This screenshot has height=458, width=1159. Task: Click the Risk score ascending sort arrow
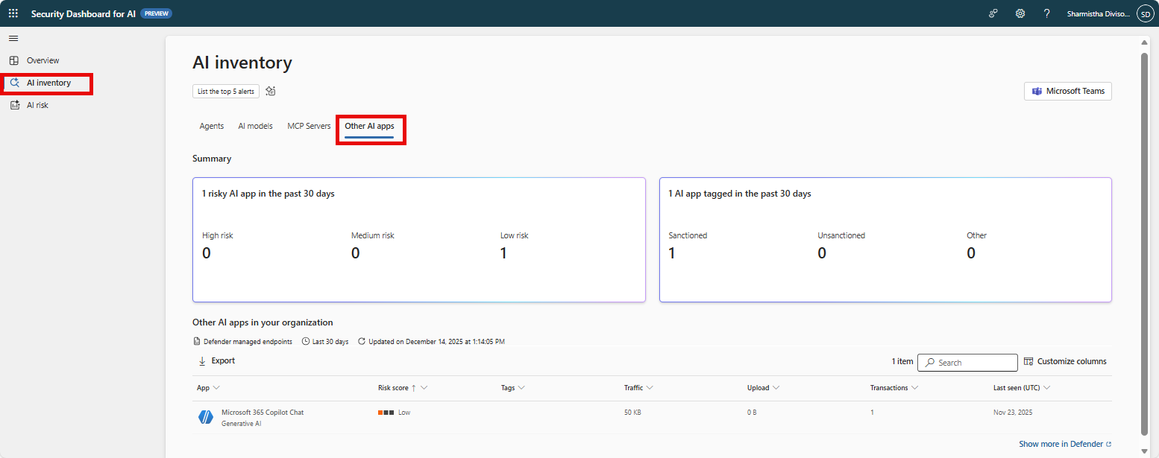click(x=413, y=388)
